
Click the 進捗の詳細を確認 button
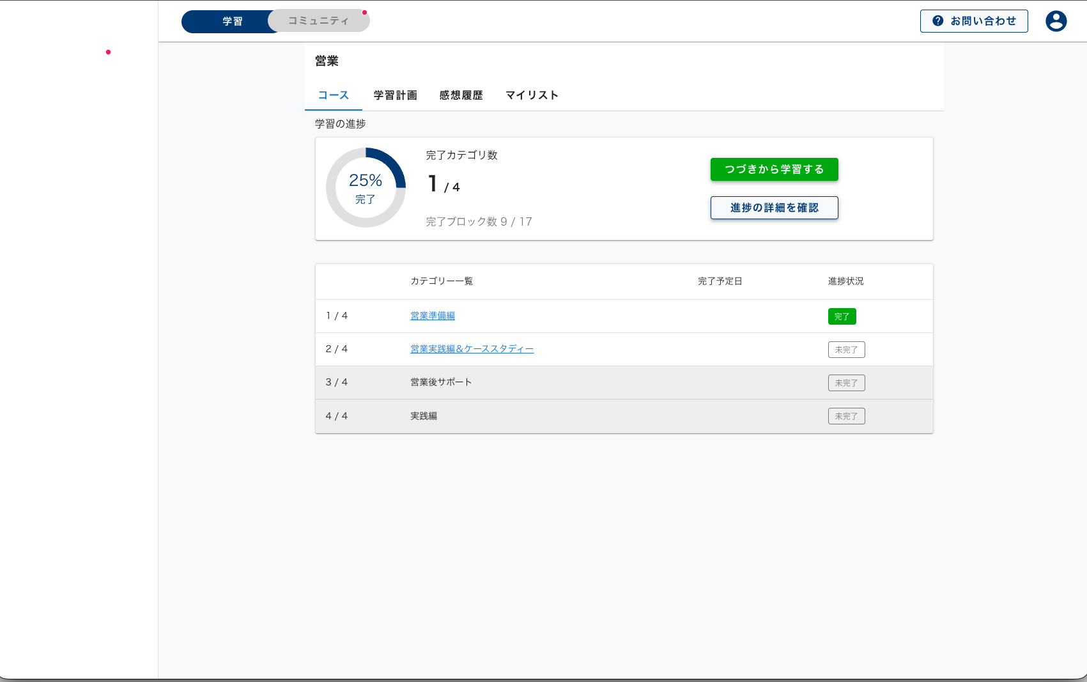pos(774,208)
